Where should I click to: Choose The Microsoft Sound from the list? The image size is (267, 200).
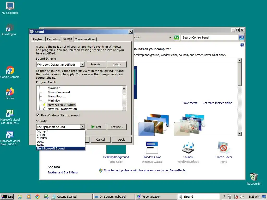pyautogui.click(x=60, y=148)
